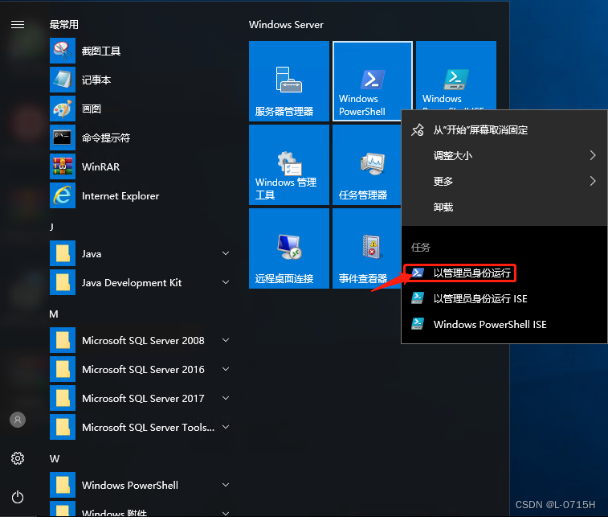608x517 pixels.
Task: Open the Windows 管理工具 tile
Action: 289,165
